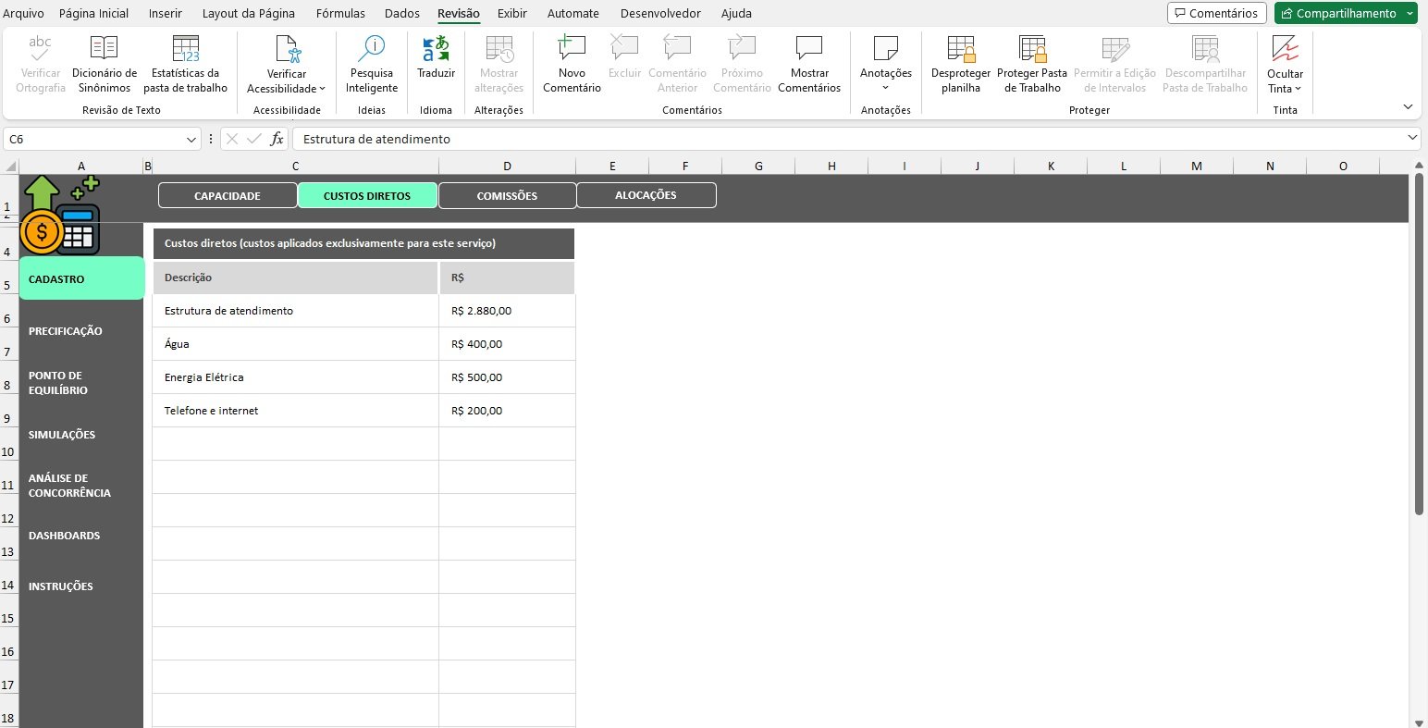Click Mostrar Comentários icon
This screenshot has width=1428, height=728.
[x=808, y=64]
